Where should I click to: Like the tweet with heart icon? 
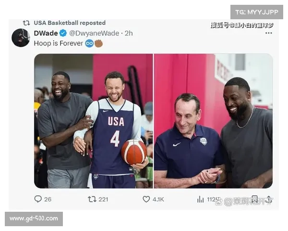146,199
